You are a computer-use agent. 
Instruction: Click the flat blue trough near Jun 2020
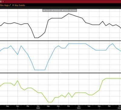pyautogui.click(x=40, y=70)
